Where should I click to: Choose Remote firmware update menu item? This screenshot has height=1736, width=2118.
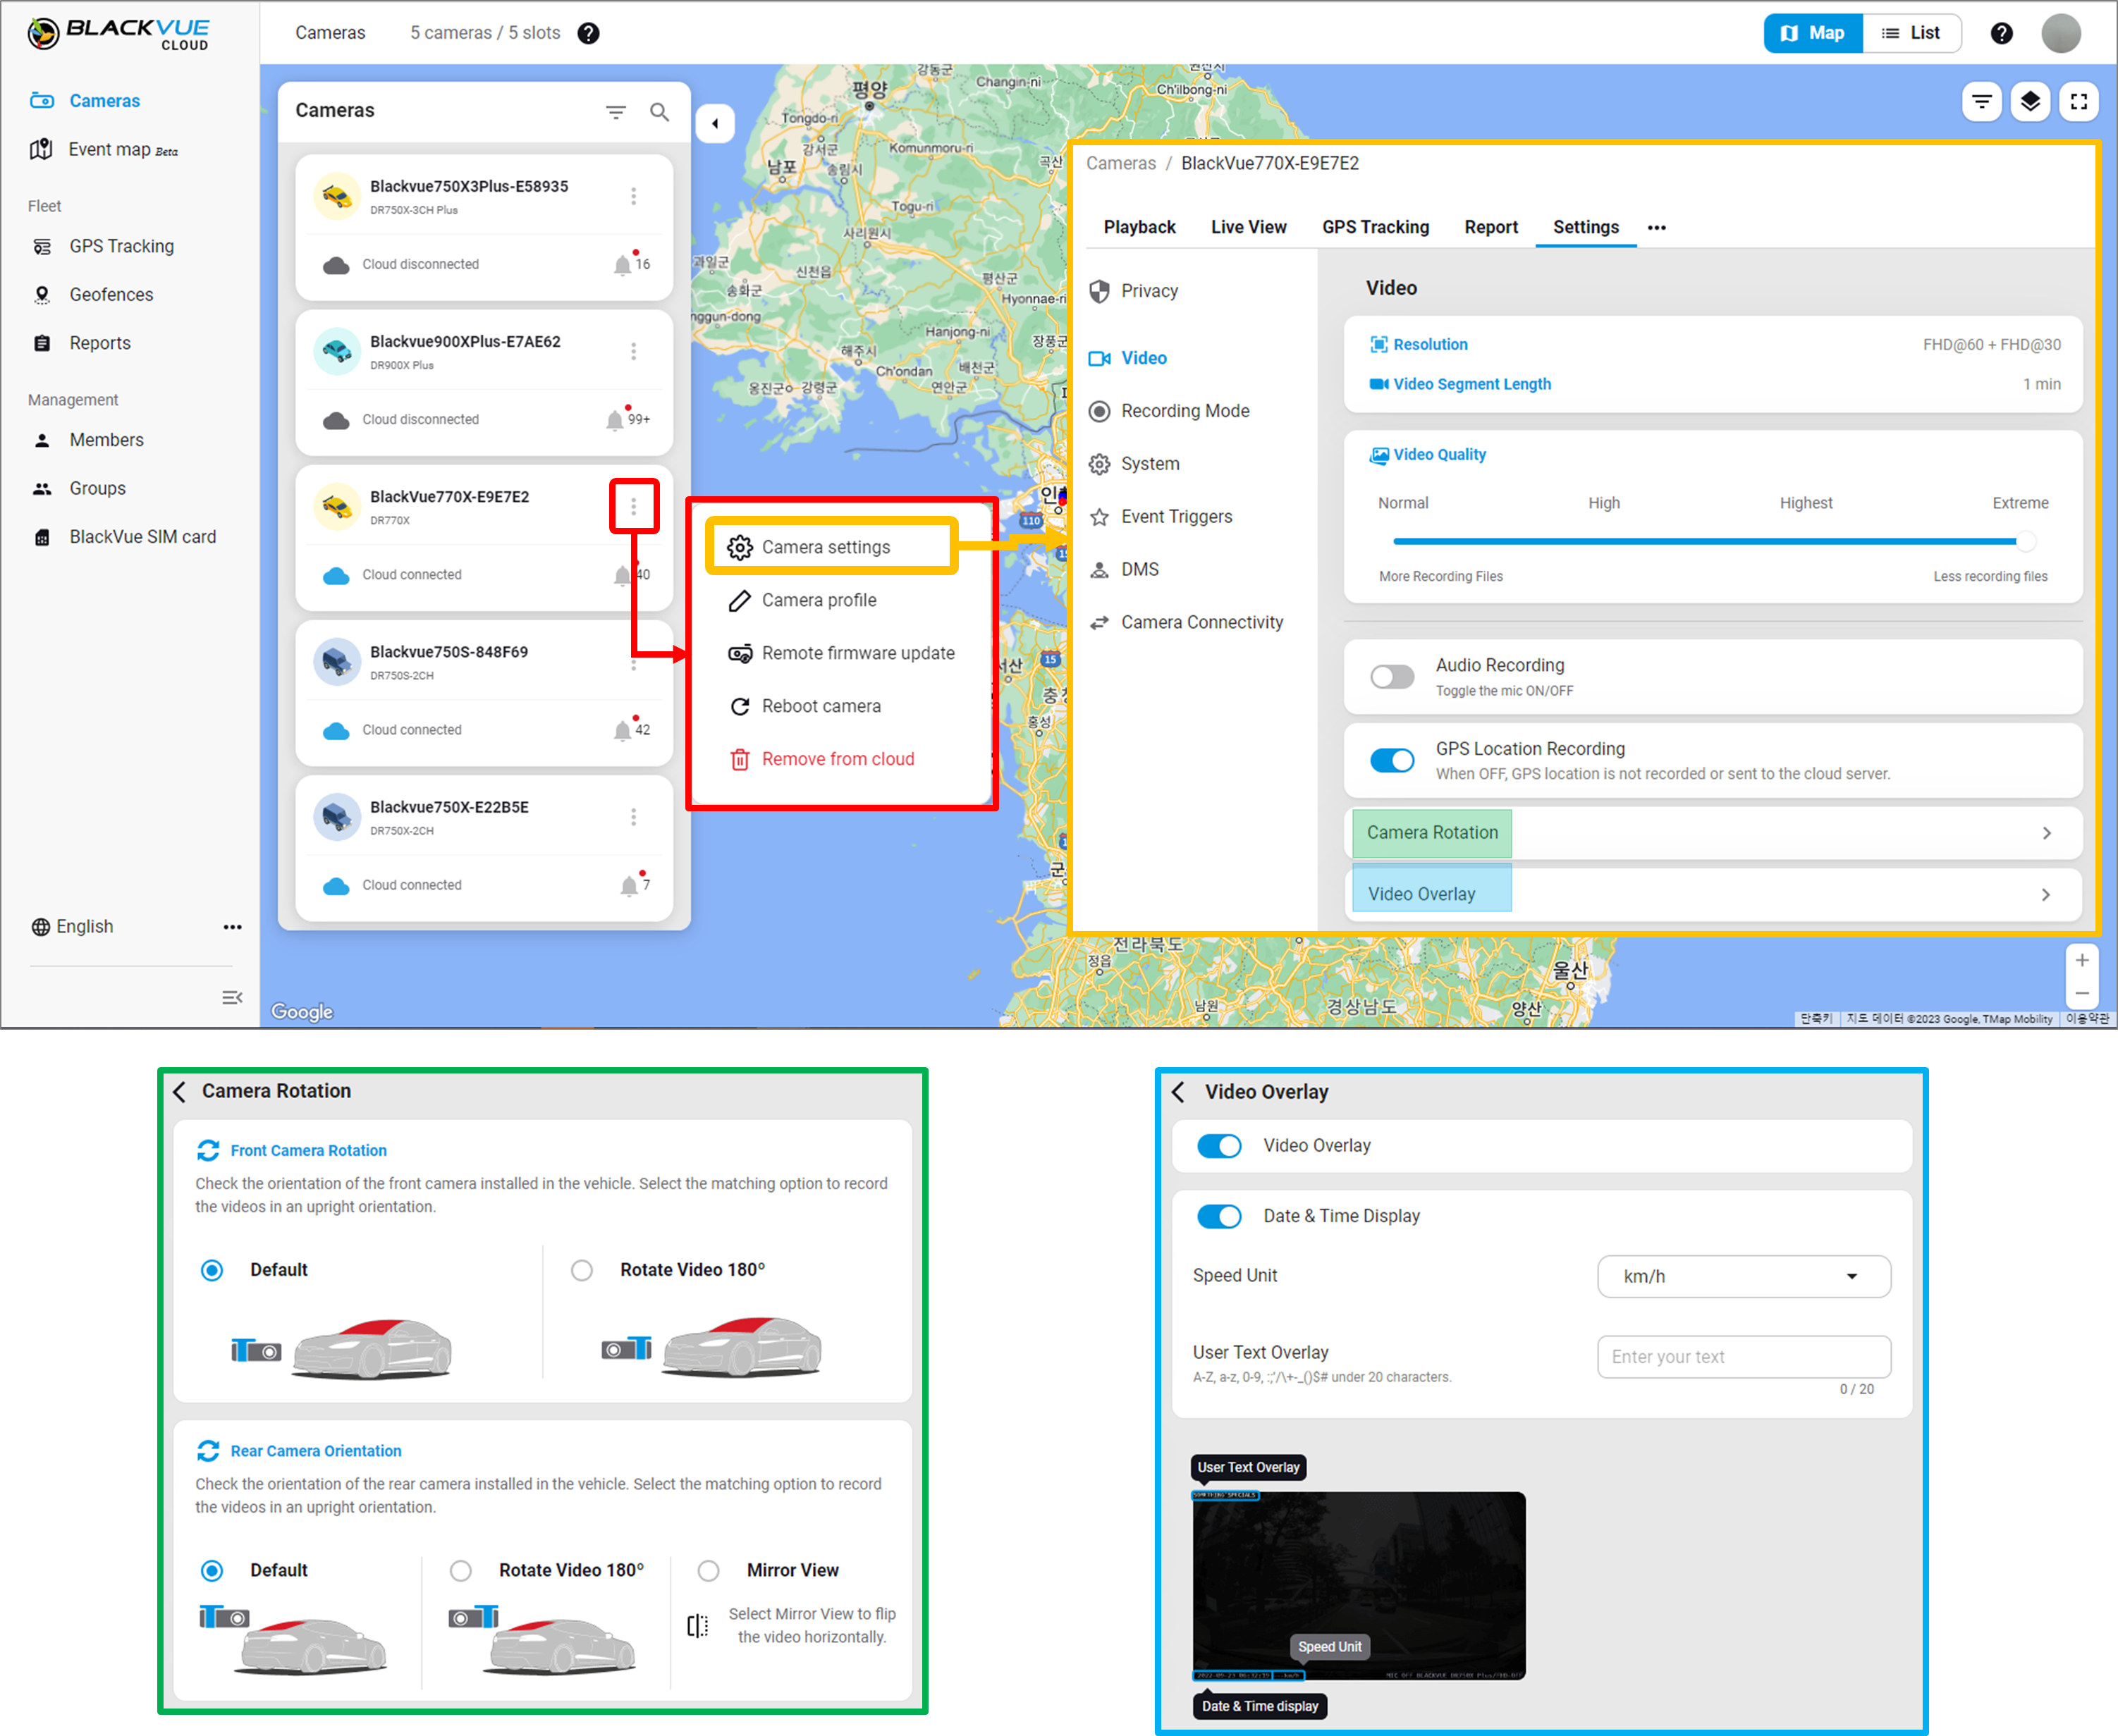click(841, 653)
